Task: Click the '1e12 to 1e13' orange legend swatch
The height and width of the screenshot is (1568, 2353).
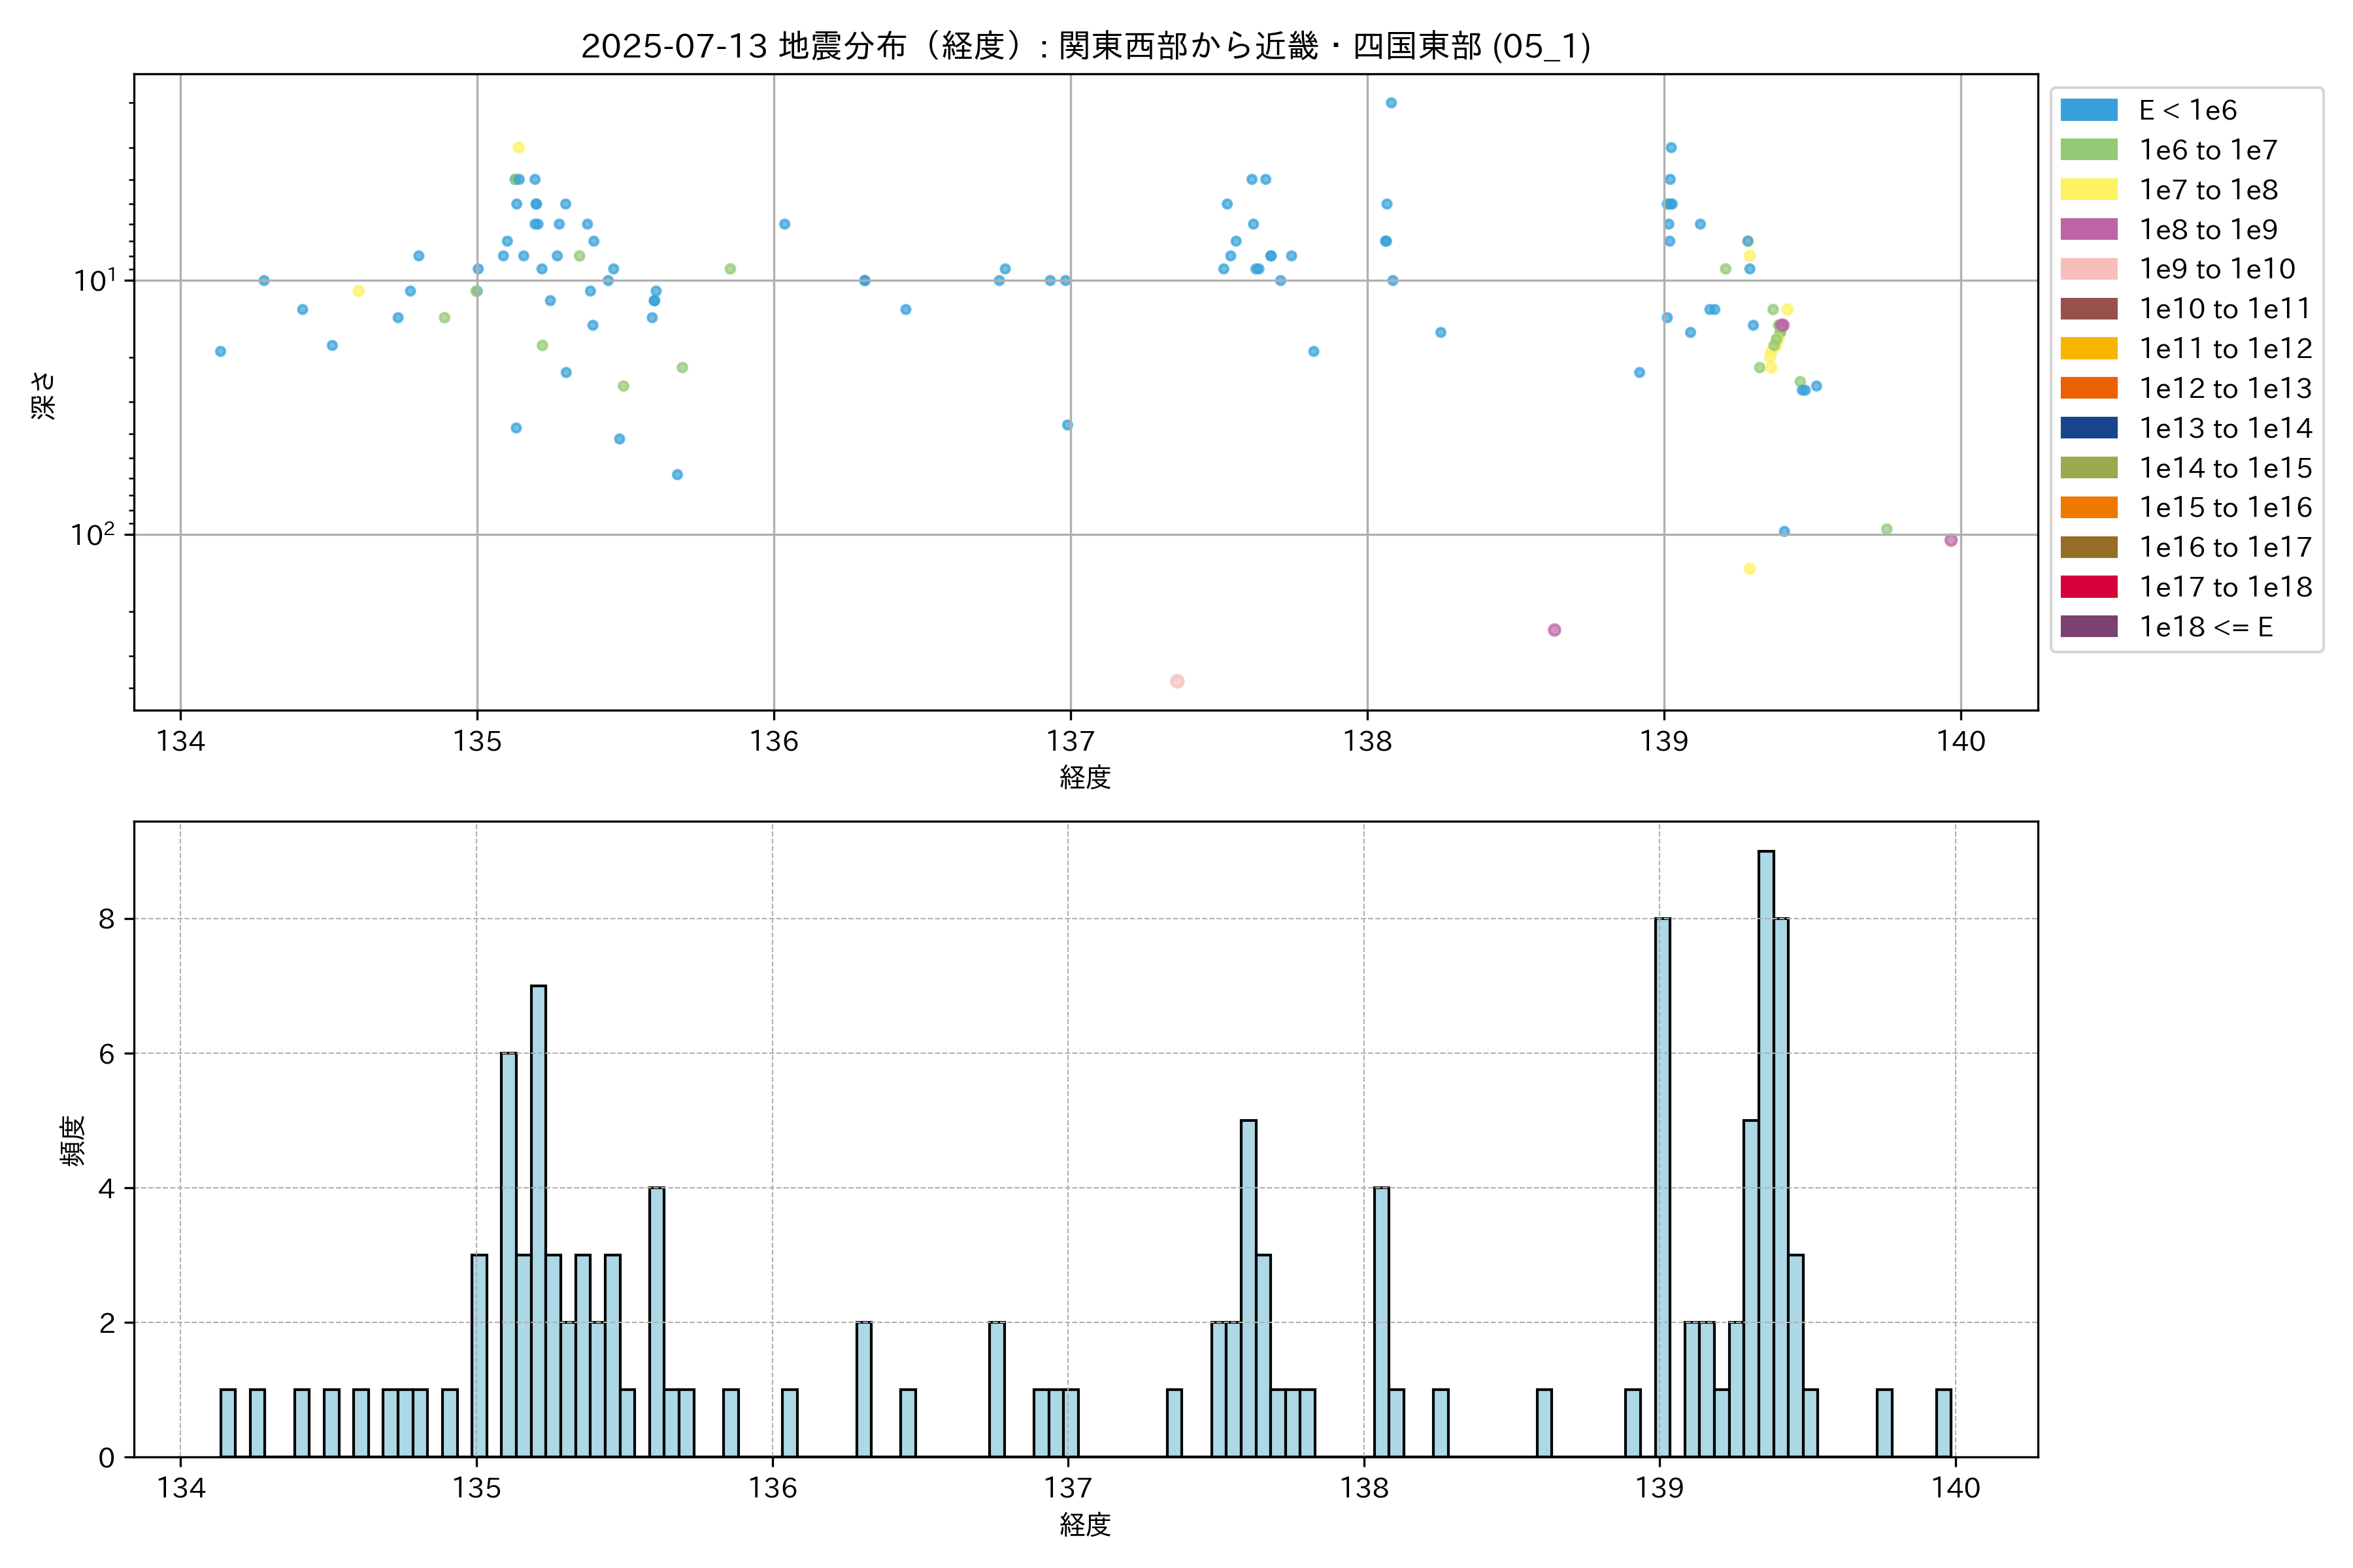Action: (x=2088, y=388)
